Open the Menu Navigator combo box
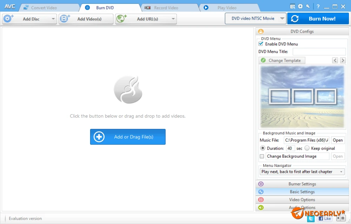 (302, 172)
